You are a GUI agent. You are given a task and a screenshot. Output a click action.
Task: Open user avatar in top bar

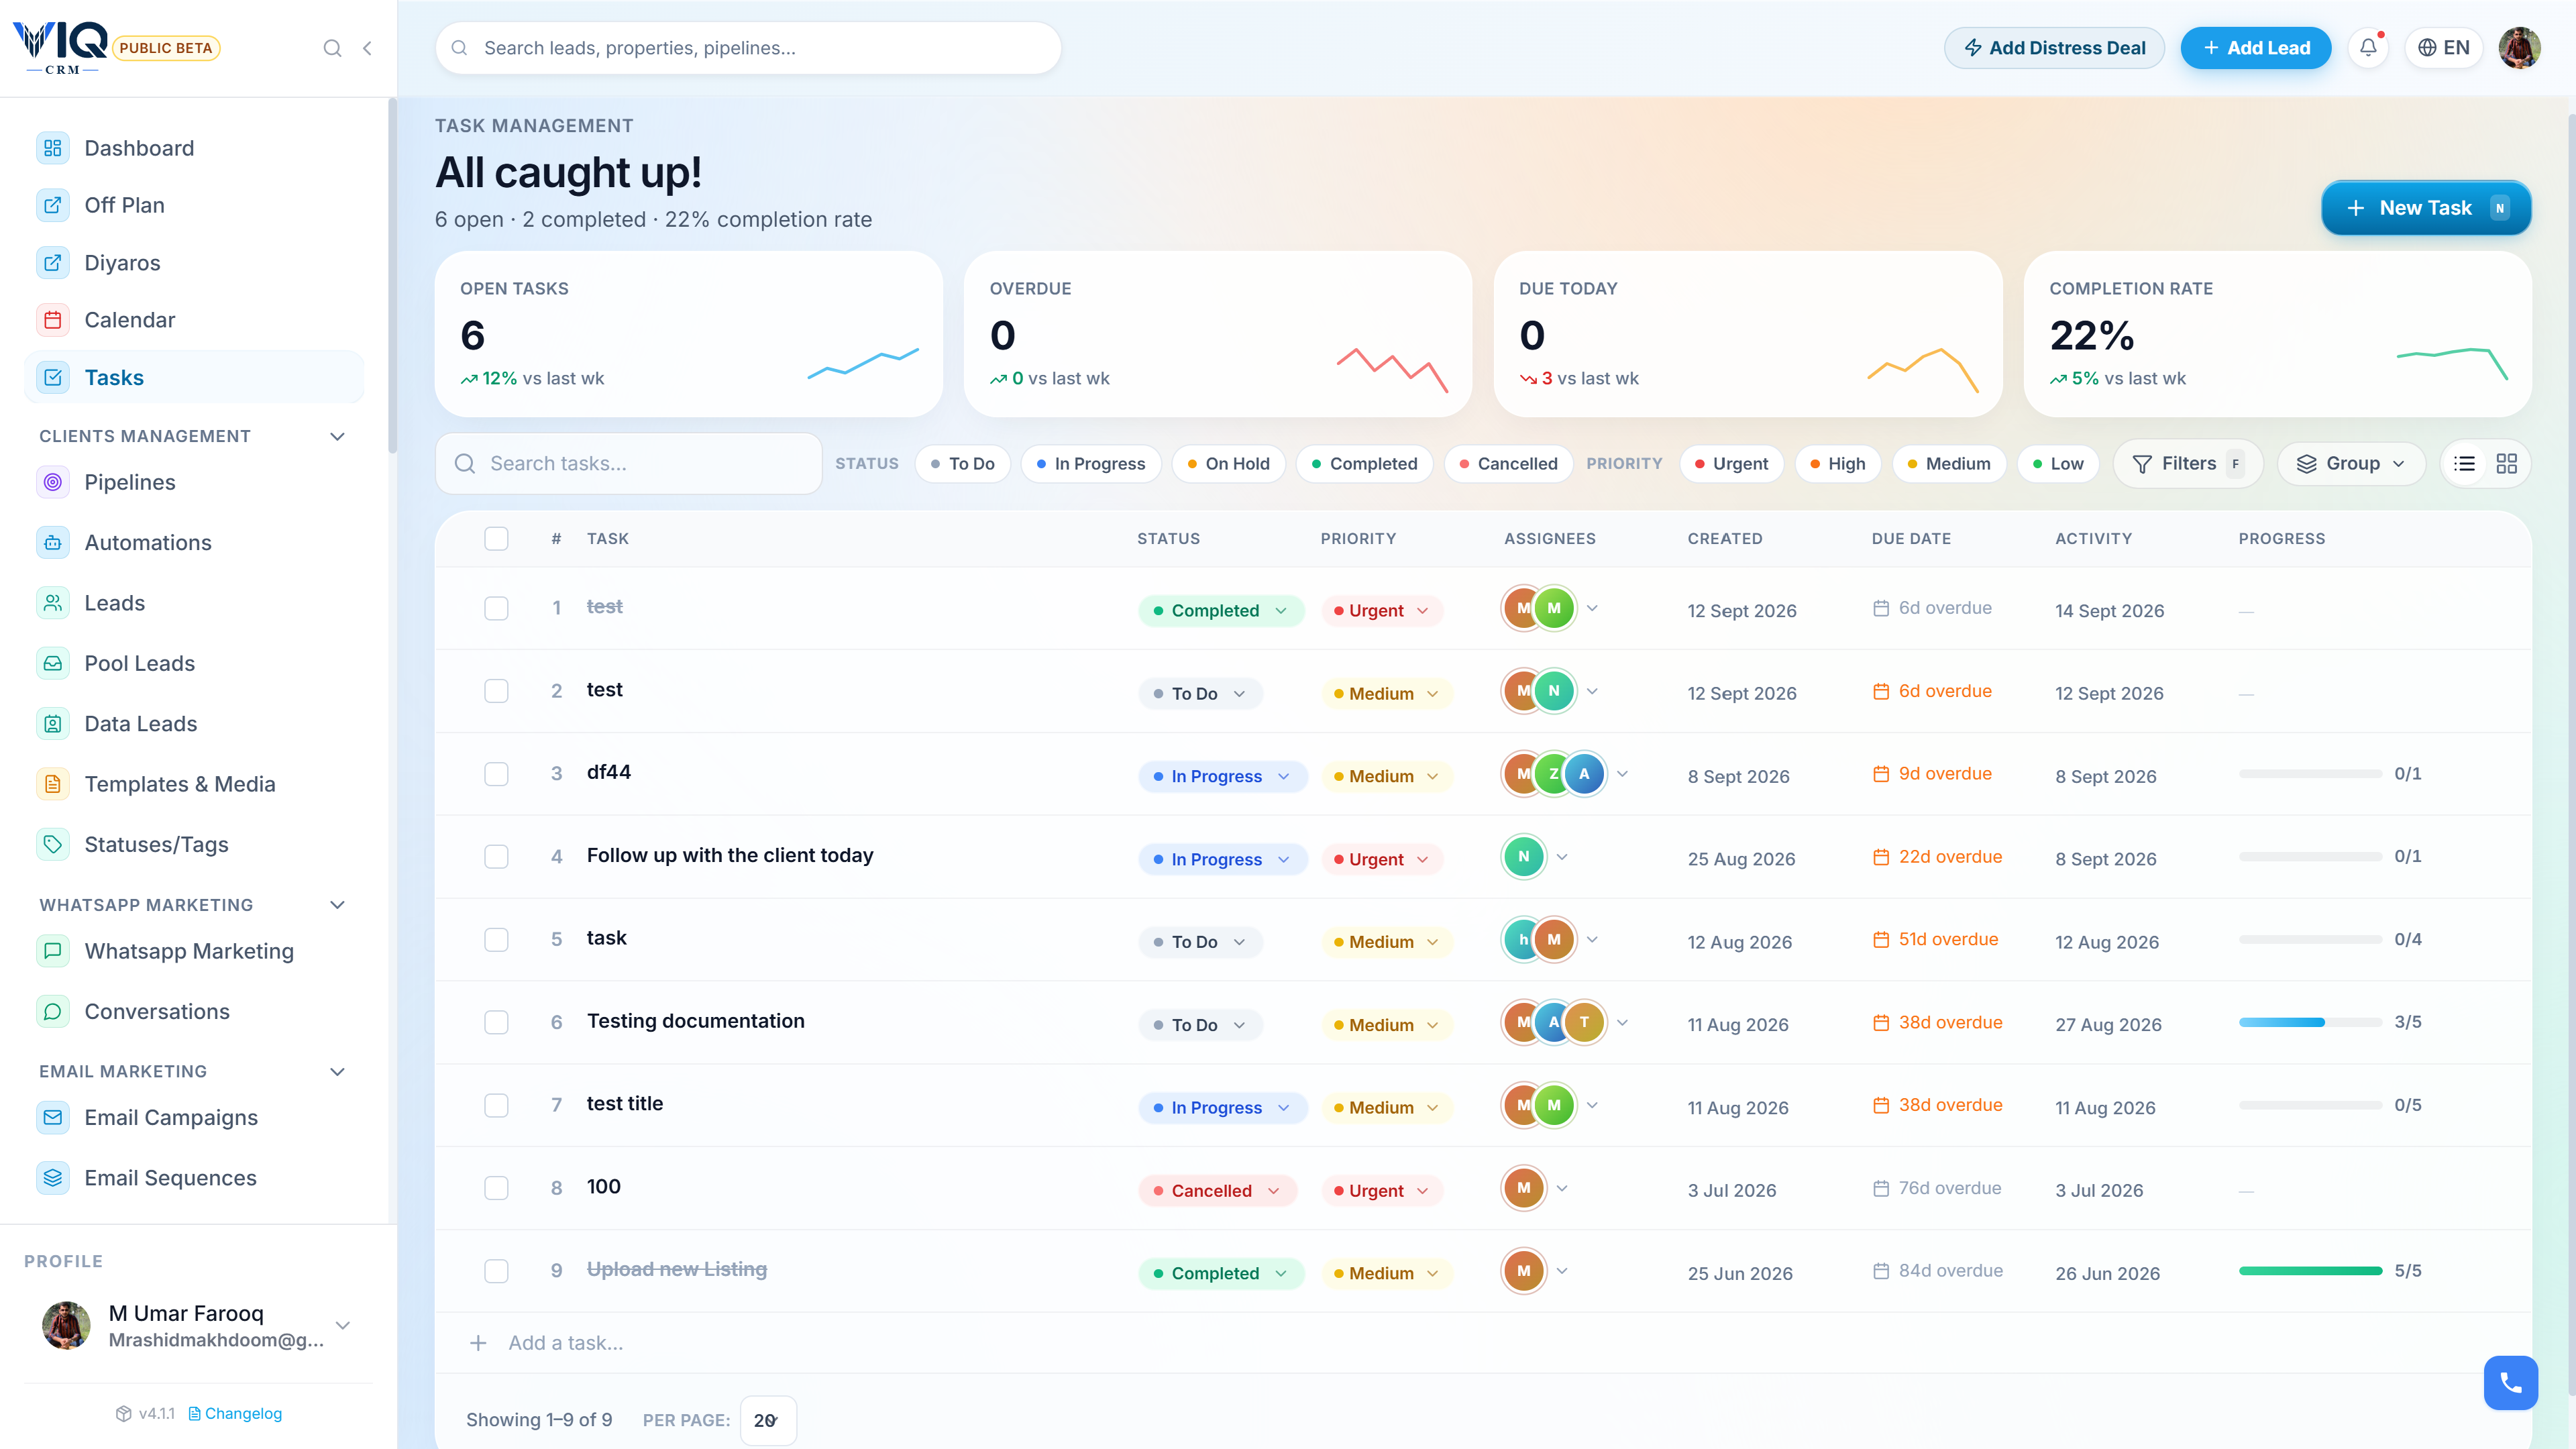click(2519, 47)
